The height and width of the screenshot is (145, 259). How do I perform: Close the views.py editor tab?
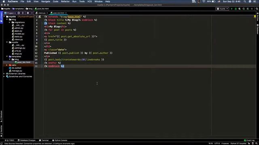point(47,13)
